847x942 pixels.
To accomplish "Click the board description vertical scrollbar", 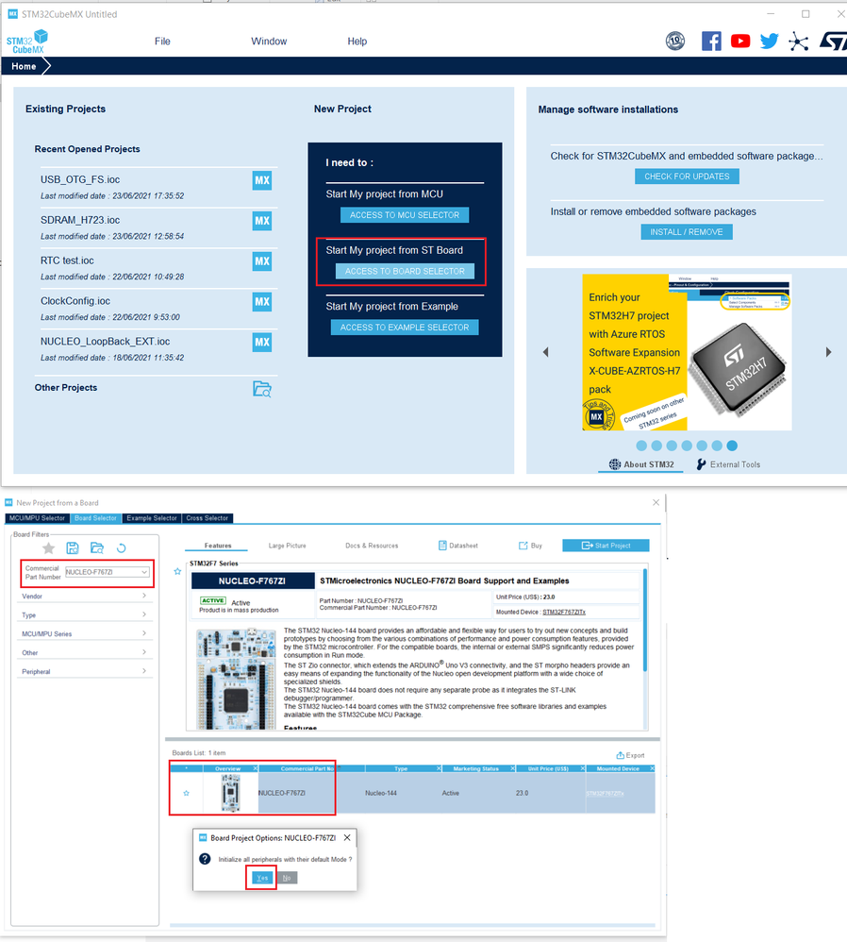I will [x=645, y=620].
